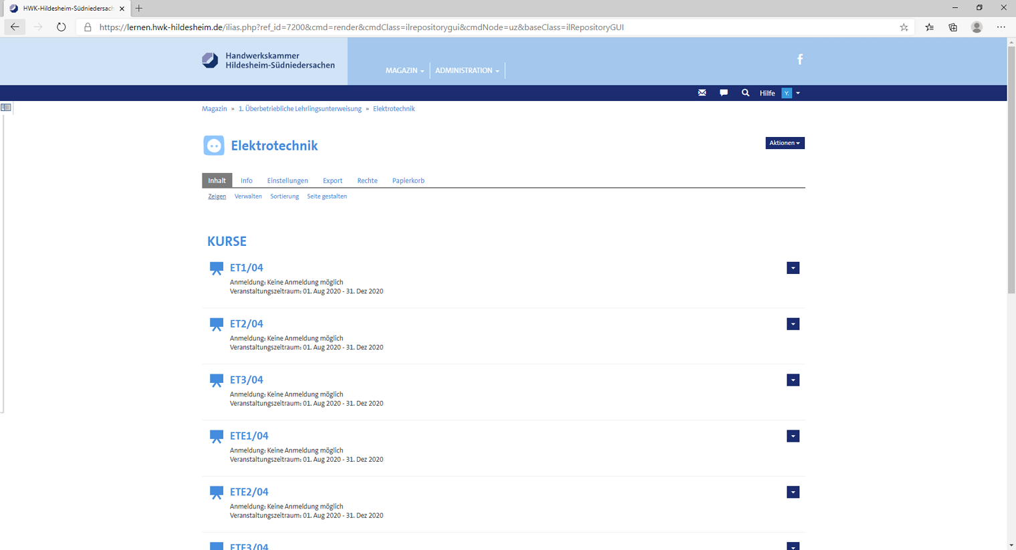Screen dimensions: 1016x550
Task: Open actions dropdown for ETE1/04
Action: pyautogui.click(x=793, y=436)
